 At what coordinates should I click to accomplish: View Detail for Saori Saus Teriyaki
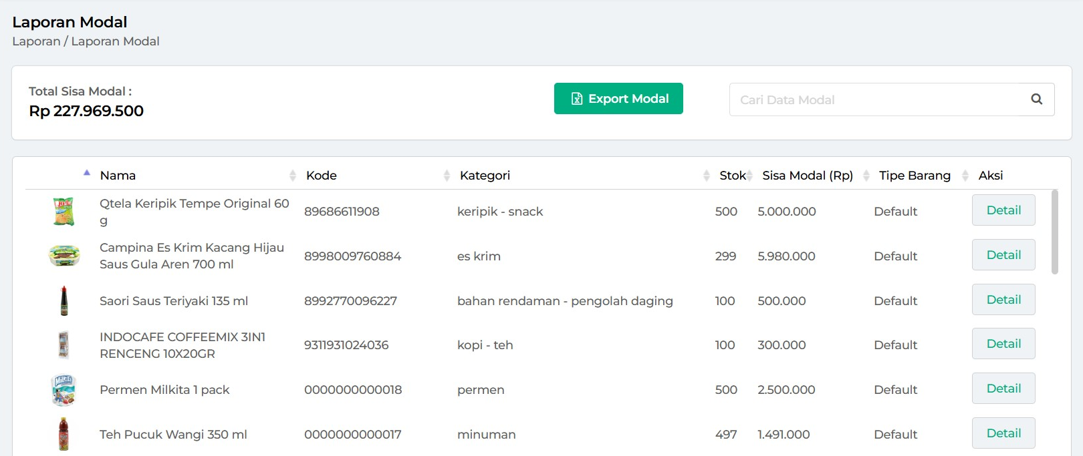[x=1003, y=300]
